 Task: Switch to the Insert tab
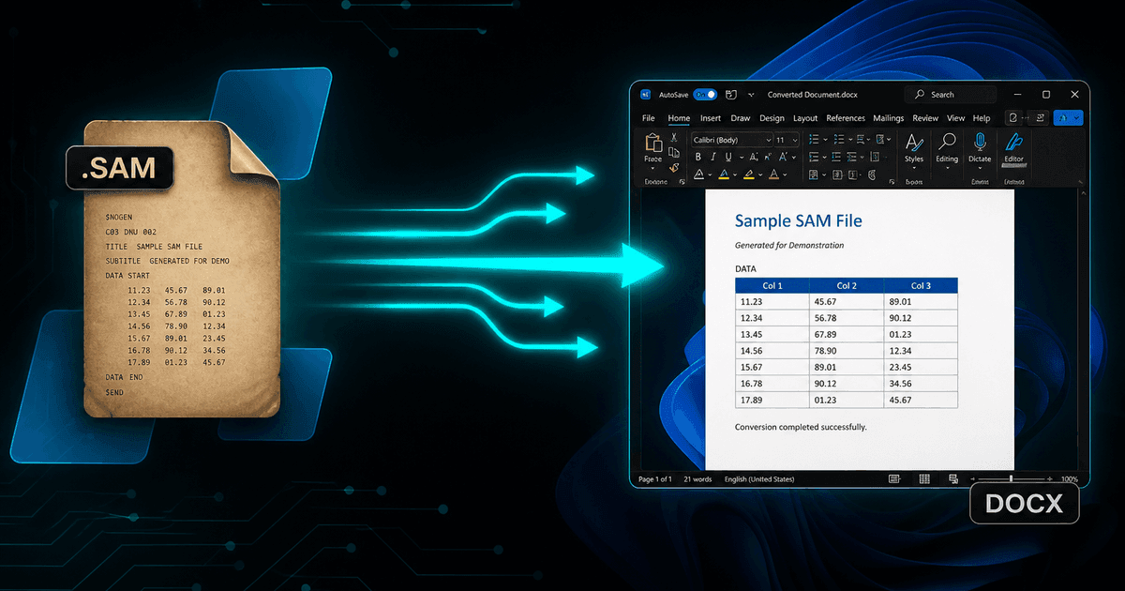(x=711, y=118)
